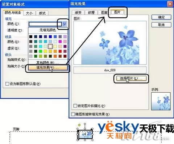The width and height of the screenshot is (174, 144).
Task: Select the page number shape in footer
Action: pyautogui.click(x=85, y=134)
